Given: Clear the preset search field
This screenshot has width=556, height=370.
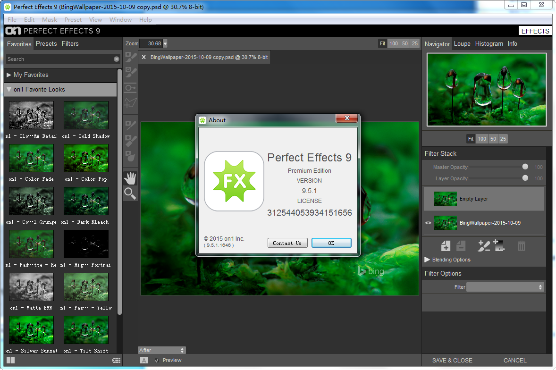Looking at the screenshot, I should point(117,59).
